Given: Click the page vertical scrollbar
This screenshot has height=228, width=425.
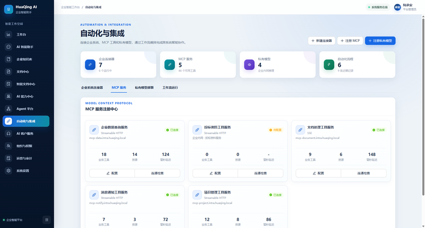Looking at the screenshot, I should [x=423, y=106].
